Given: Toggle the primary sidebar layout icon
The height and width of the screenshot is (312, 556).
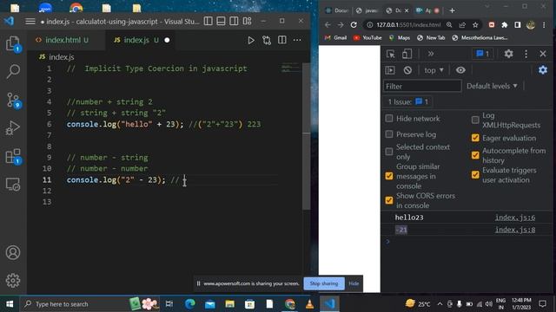Looking at the screenshot, I should coord(208,21).
